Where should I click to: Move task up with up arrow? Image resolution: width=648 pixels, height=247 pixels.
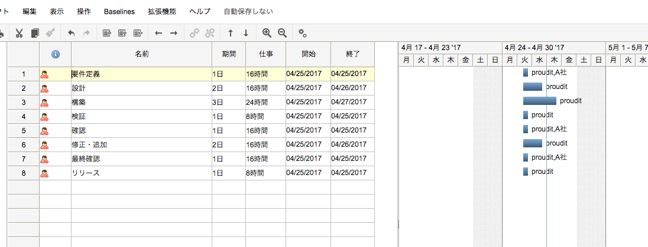pyautogui.click(x=230, y=33)
